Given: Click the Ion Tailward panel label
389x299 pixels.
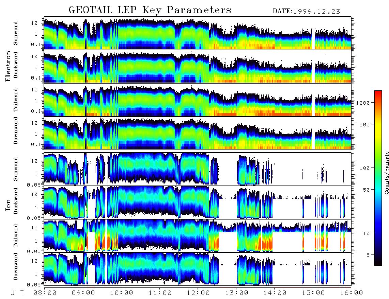Looking at the screenshot, I should tap(16, 236).
